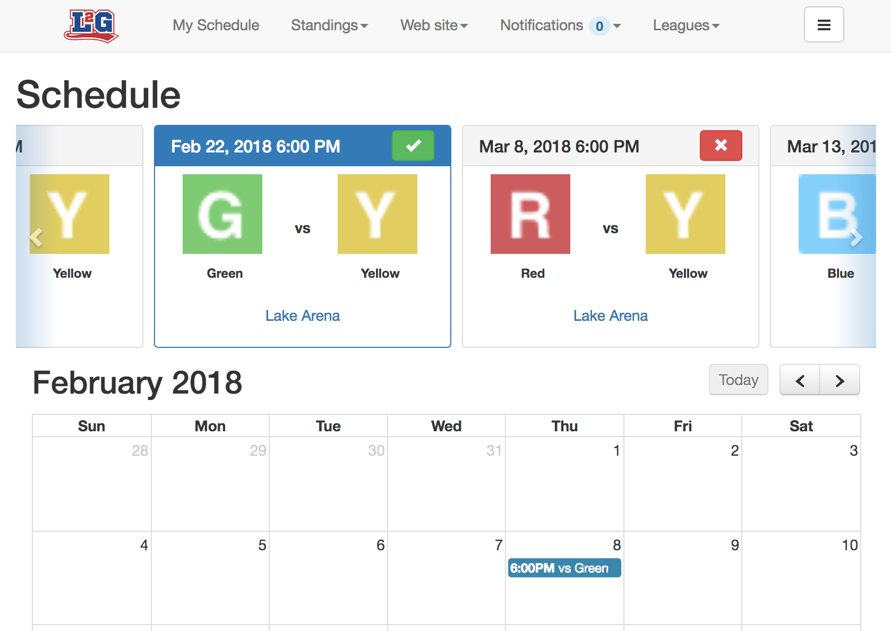Viewport: 891px width, 631px height.
Task: Open Lake Arena link under Mar 8 game
Action: 611,315
